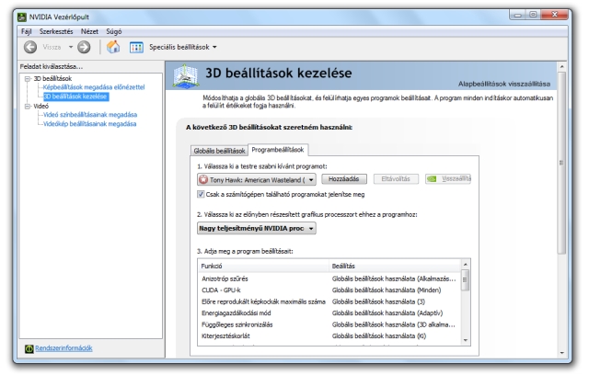Open the Tony Hawk program selection dropdown
Viewport: 589px width, 375px height.
coord(257,179)
